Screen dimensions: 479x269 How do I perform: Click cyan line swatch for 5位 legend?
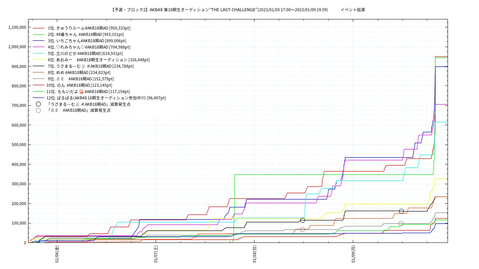[39, 53]
